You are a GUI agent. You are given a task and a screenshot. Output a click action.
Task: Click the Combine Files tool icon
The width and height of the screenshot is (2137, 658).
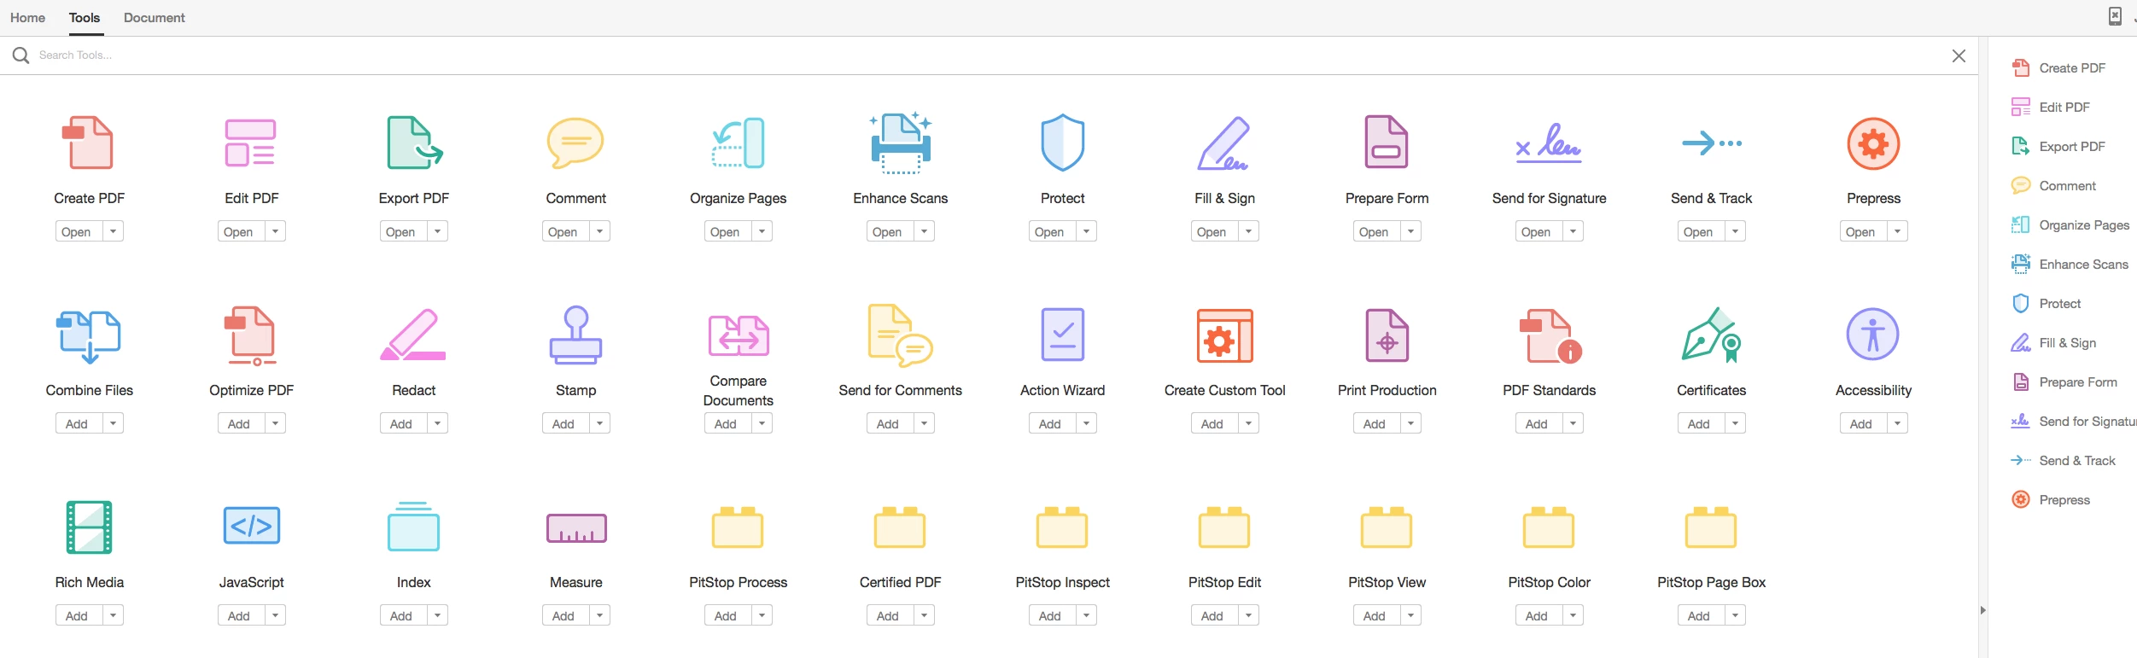pyautogui.click(x=89, y=336)
